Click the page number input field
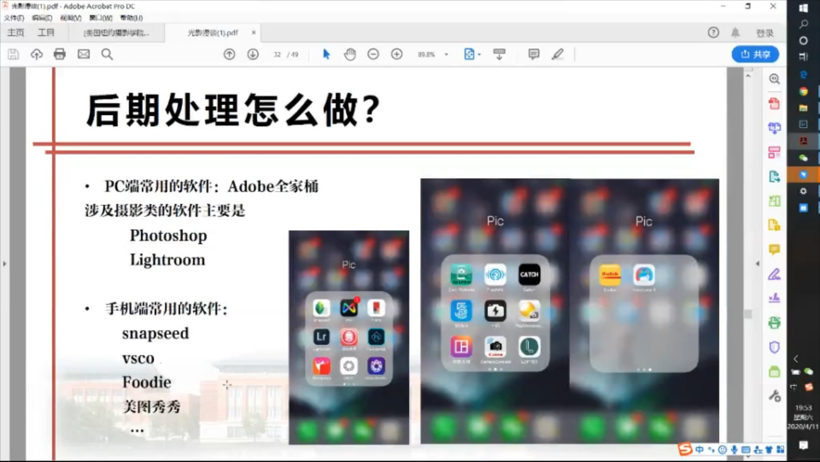The image size is (820, 462). tap(277, 55)
